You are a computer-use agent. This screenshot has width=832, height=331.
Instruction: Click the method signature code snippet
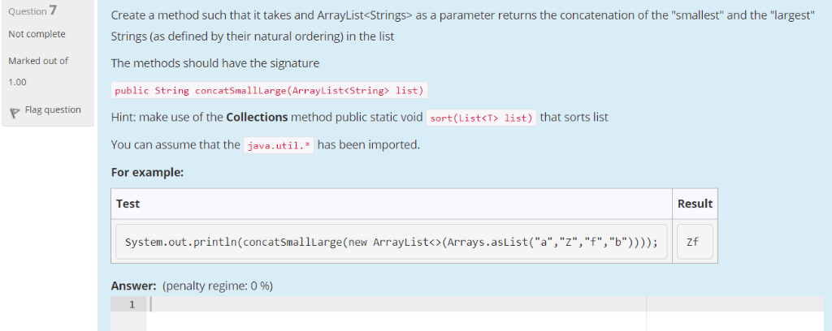[x=269, y=91]
